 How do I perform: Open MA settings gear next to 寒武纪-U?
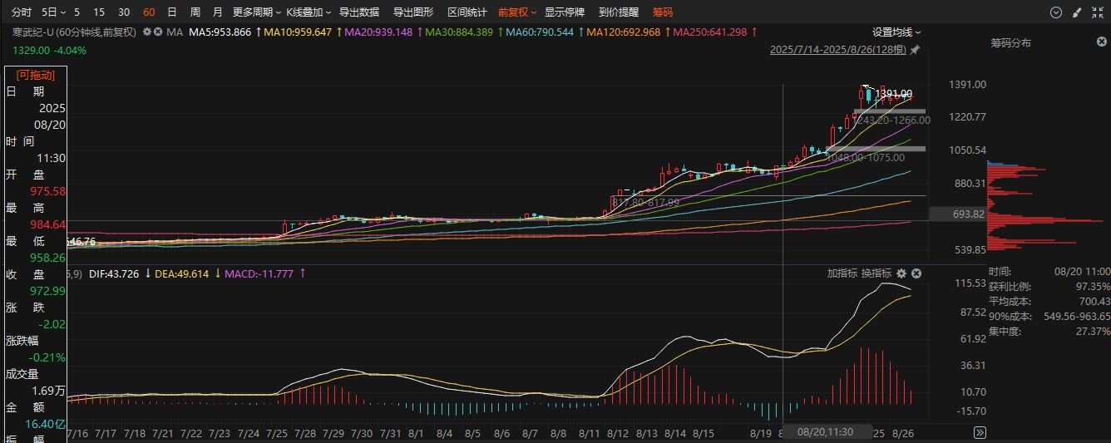pyautogui.click(x=147, y=32)
